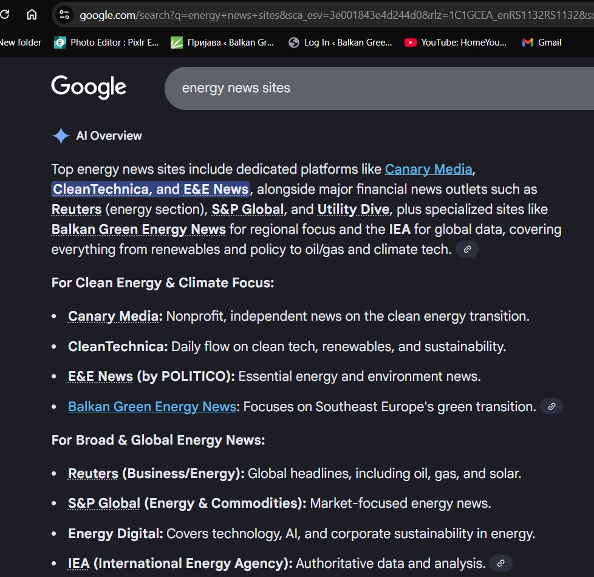The width and height of the screenshot is (594, 577).
Task: Click Balkan Green Energy News in intro paragraph
Action: pos(138,229)
